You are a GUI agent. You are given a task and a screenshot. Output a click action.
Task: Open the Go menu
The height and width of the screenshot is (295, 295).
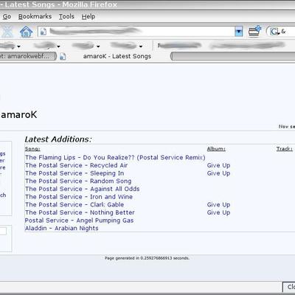pyautogui.click(x=7, y=16)
